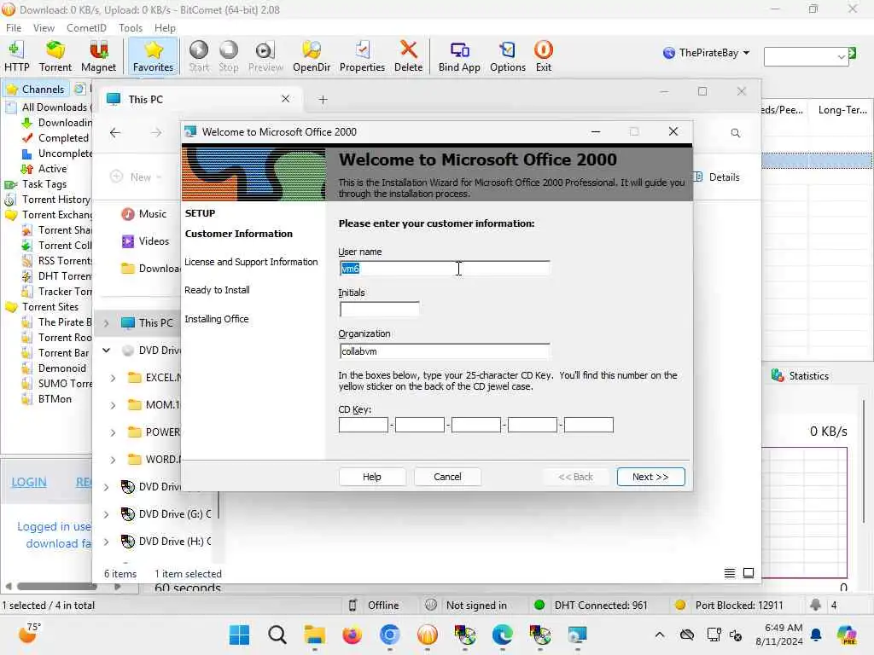This screenshot has width=874, height=655.
Task: Click the Magnet link toolbar icon
Action: [99, 56]
